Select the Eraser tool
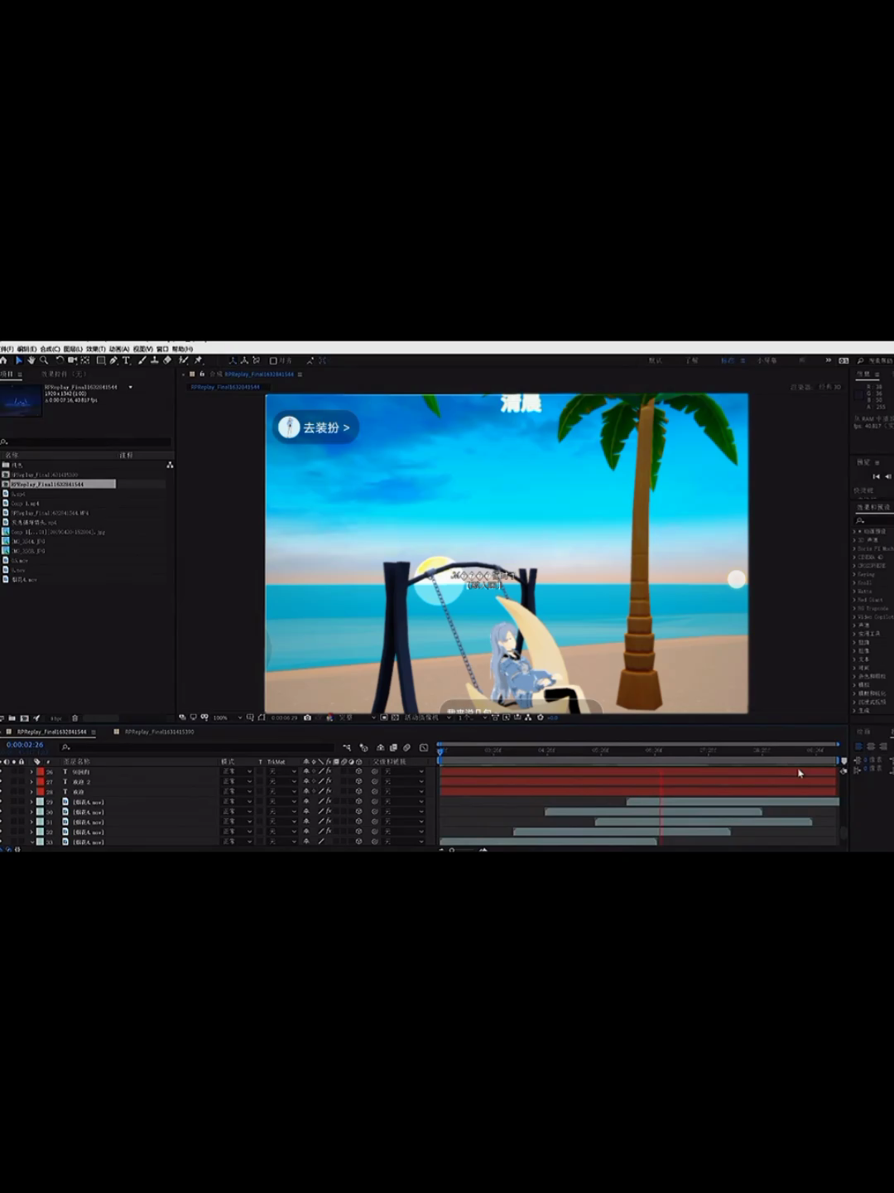Image resolution: width=894 pixels, height=1193 pixels. coord(167,360)
